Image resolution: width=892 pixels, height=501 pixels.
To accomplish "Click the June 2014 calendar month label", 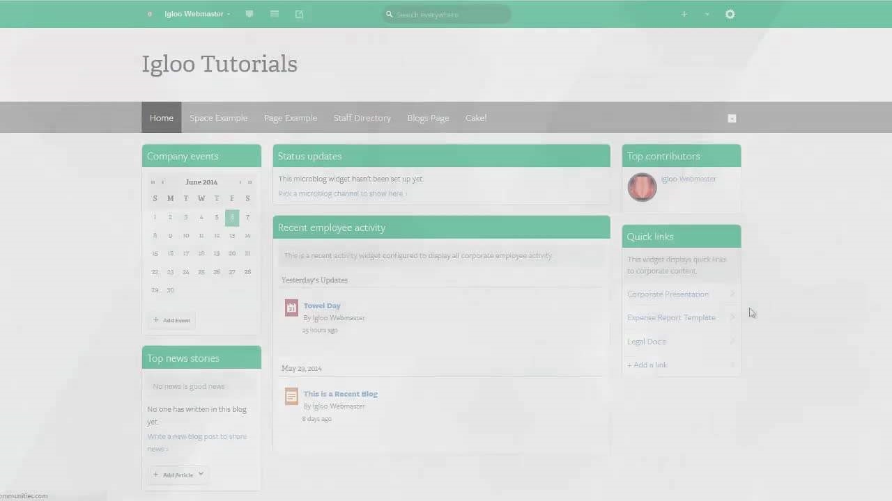I will [201, 182].
